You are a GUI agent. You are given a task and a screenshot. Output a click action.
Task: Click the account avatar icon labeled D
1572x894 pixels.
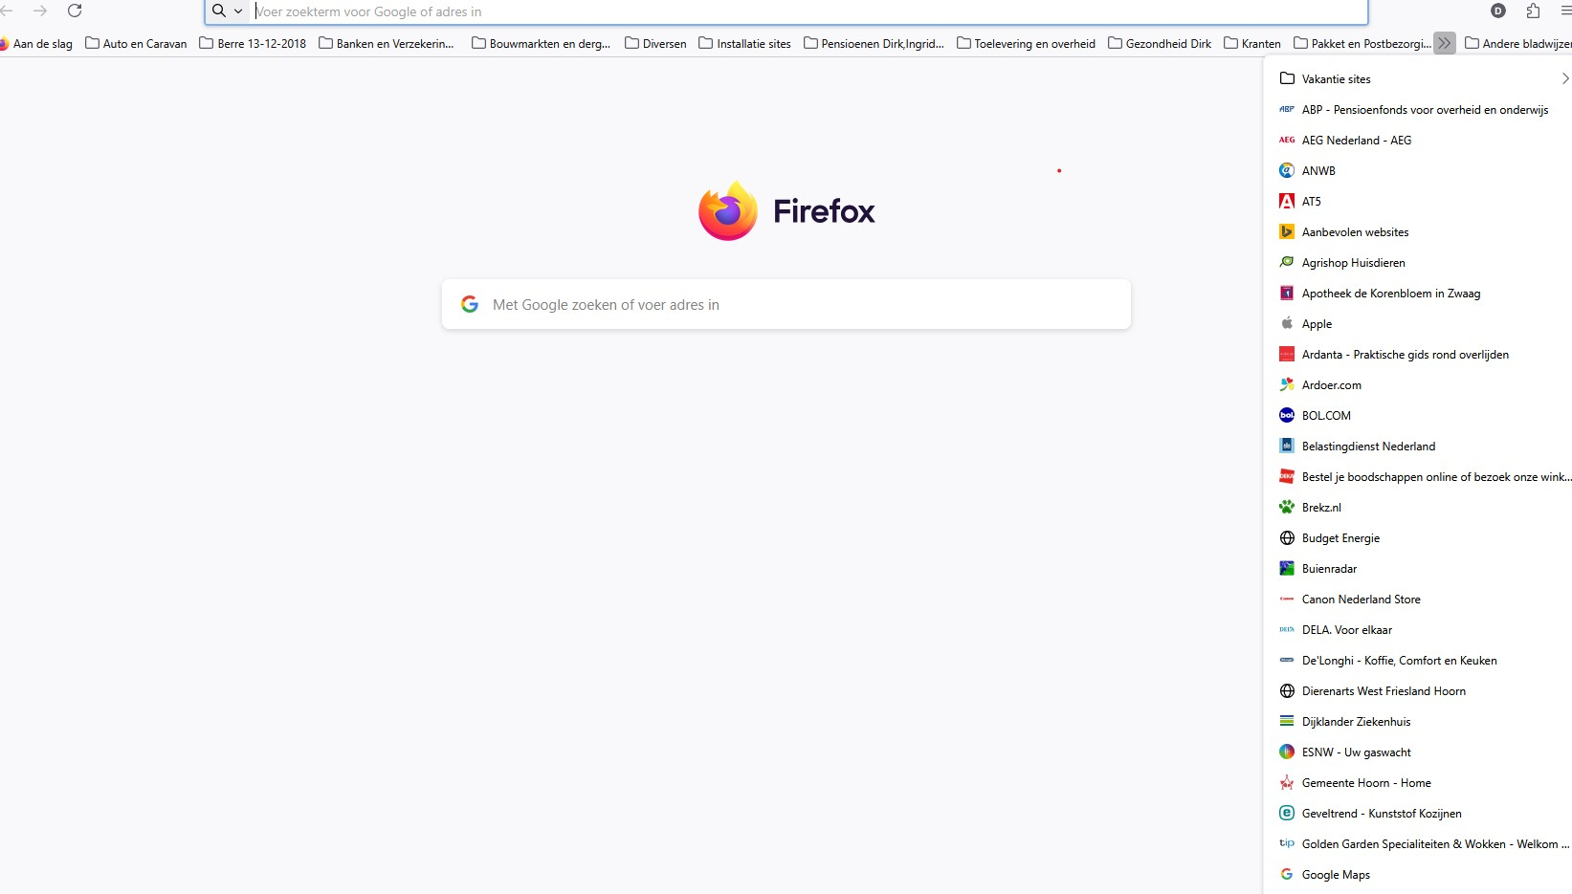1498,11
